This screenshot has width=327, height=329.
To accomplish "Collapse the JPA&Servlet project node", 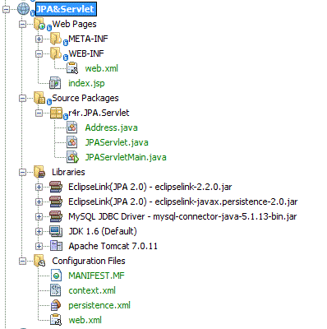I will click(x=6, y=9).
